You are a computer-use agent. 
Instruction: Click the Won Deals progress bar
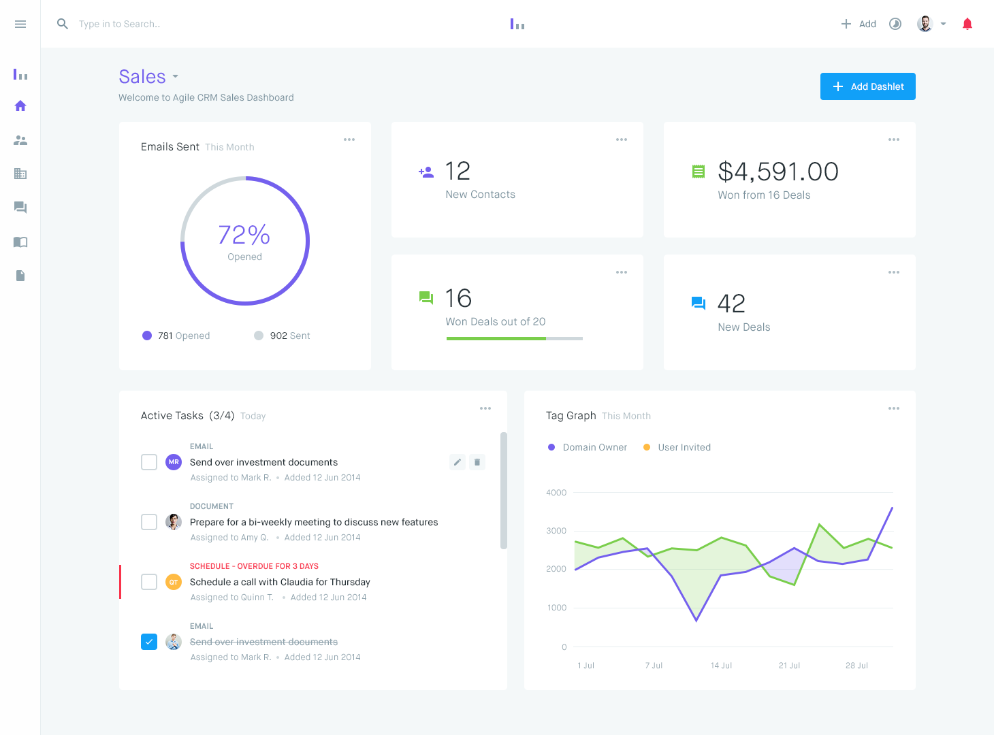click(514, 338)
